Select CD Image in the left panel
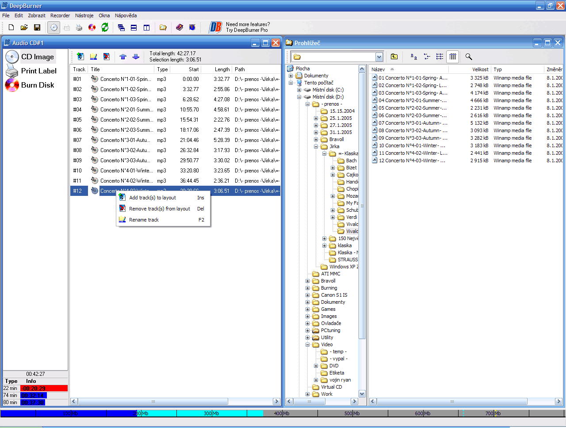Viewport: 566px width, 428px height. coord(30,57)
